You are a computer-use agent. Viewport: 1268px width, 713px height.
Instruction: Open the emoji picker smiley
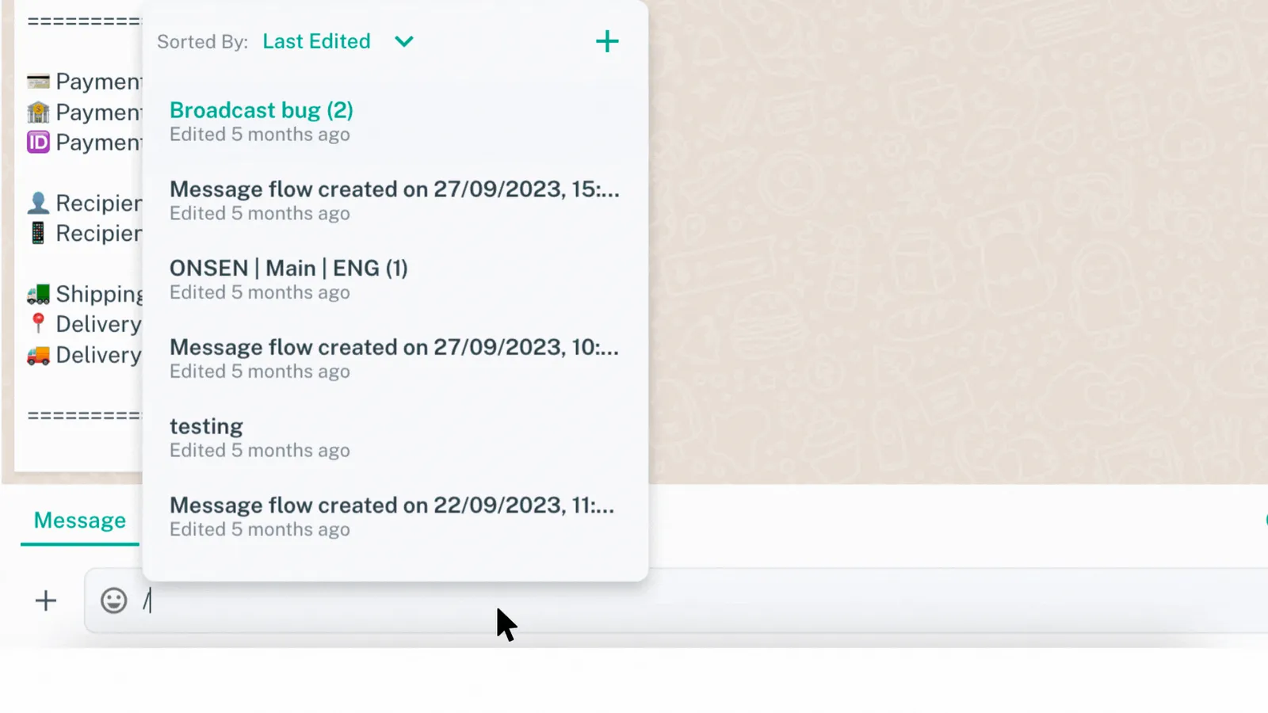pyautogui.click(x=114, y=601)
